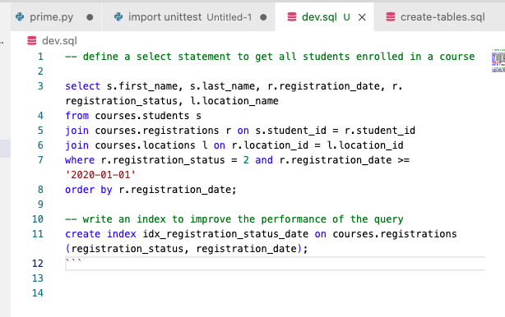Click the 'define a select statement' comment
Screen dimensions: 505x317
tap(270, 57)
